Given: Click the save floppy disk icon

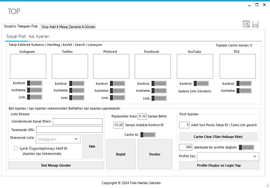Looking at the screenshot, I should click(x=255, y=24).
